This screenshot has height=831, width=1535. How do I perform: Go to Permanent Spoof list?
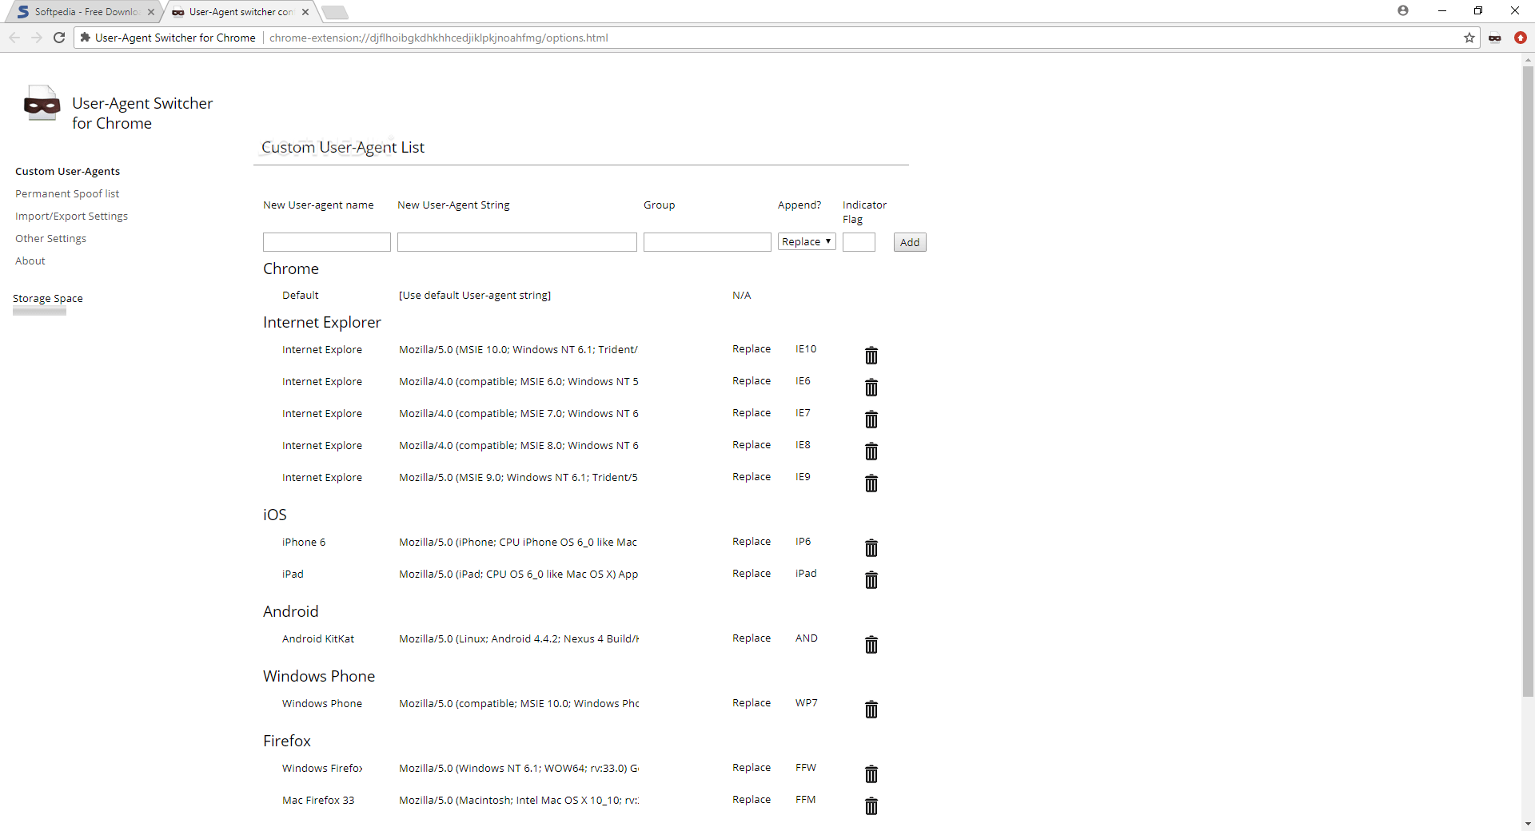click(67, 193)
